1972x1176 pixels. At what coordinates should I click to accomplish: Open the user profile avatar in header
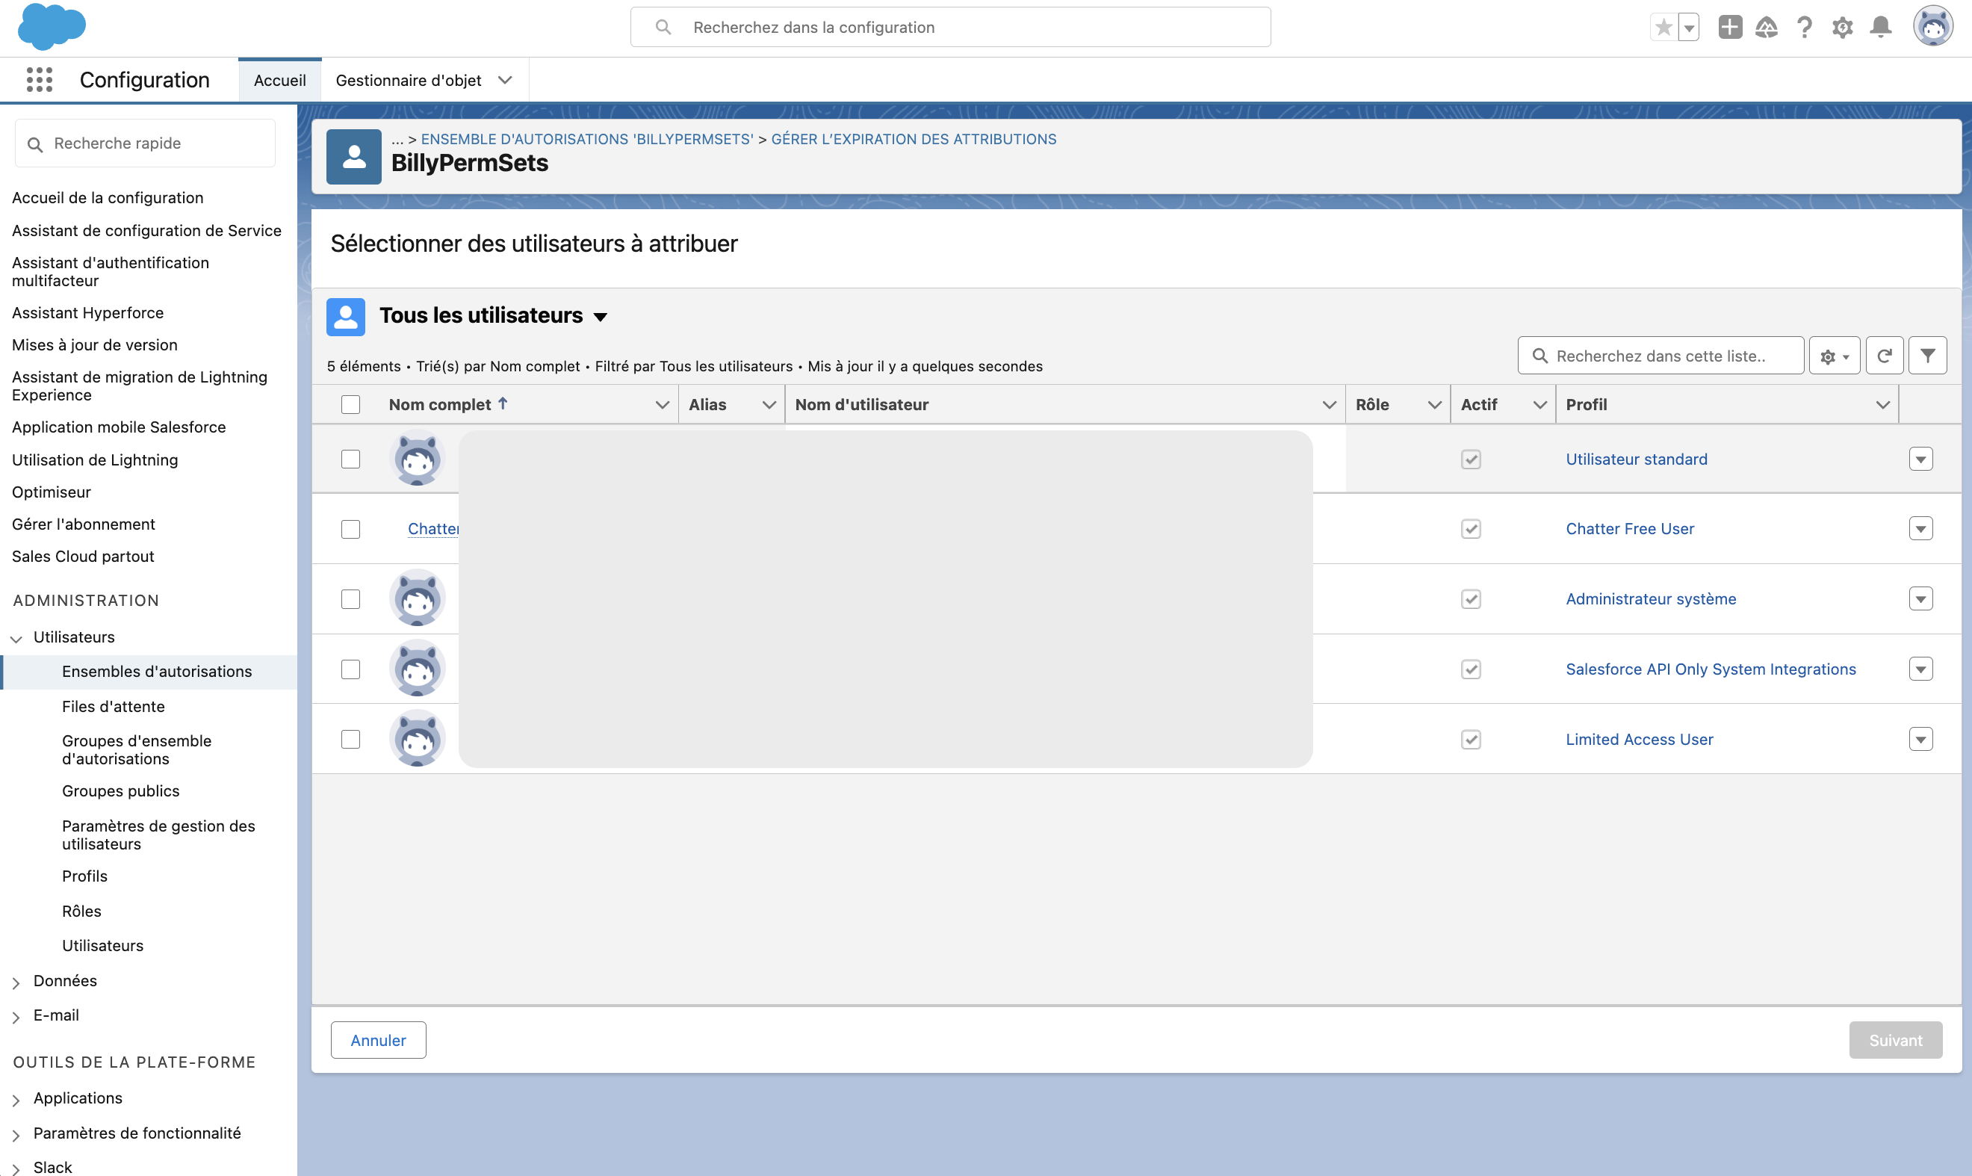pyautogui.click(x=1933, y=27)
